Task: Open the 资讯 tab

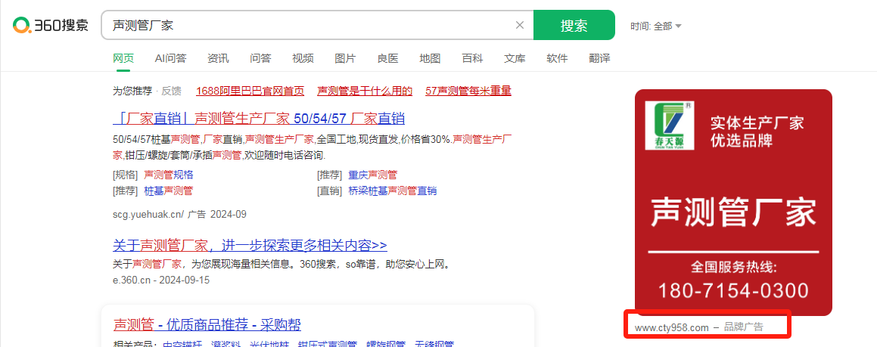Action: click(218, 58)
